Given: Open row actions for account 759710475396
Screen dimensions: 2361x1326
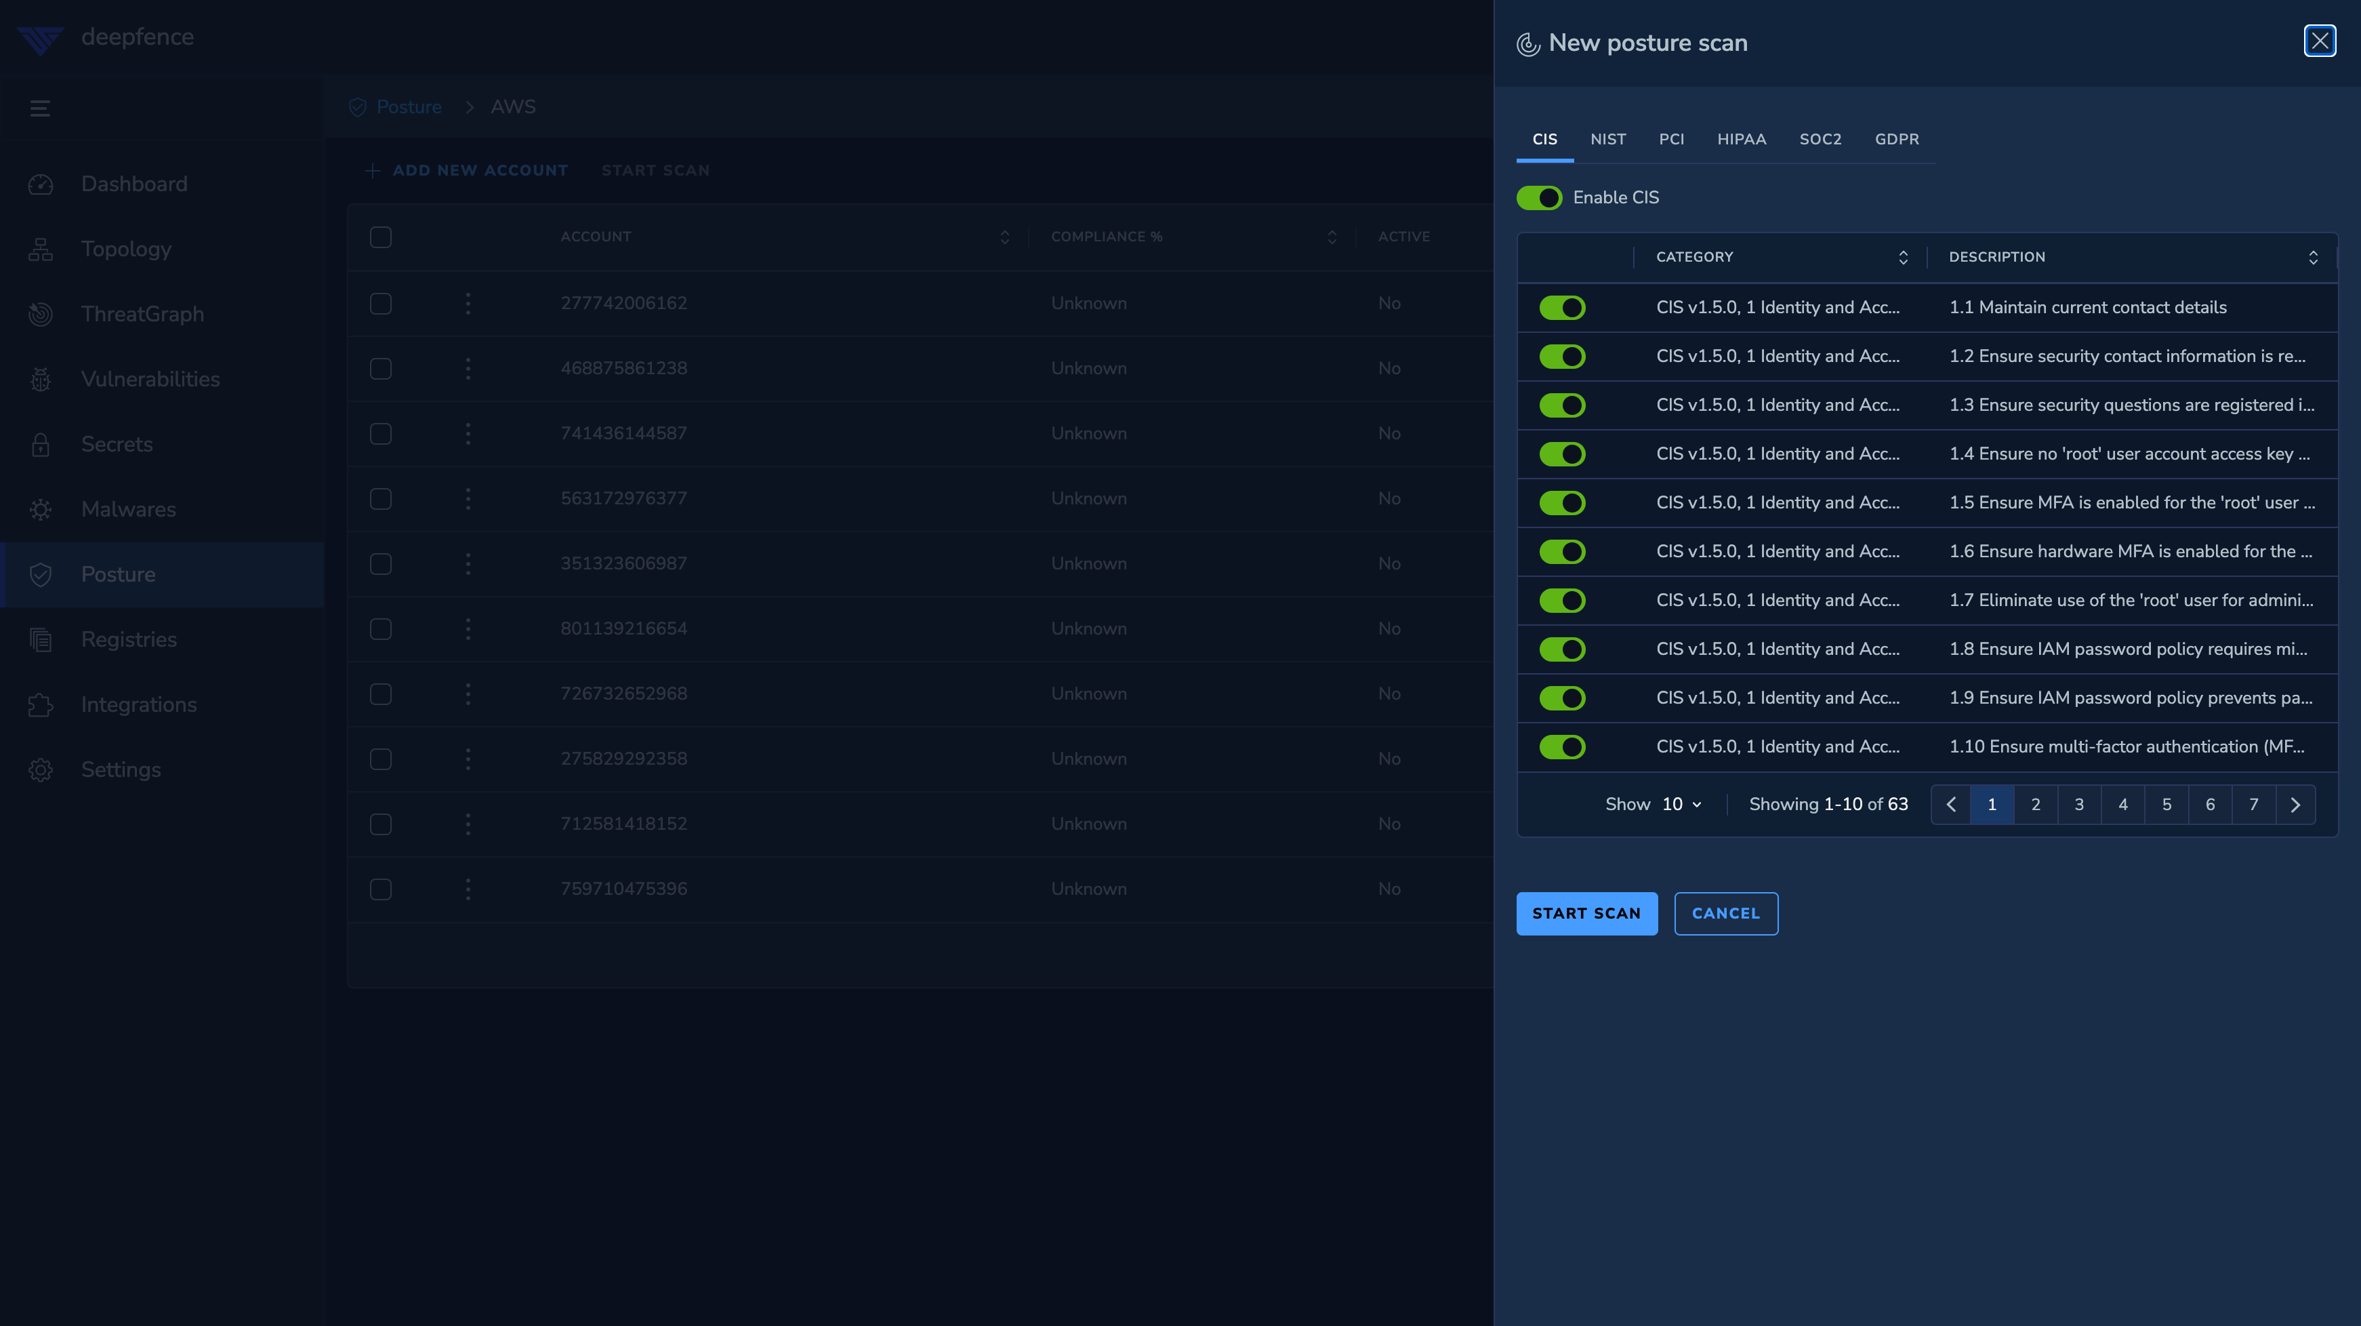Looking at the screenshot, I should 468,889.
